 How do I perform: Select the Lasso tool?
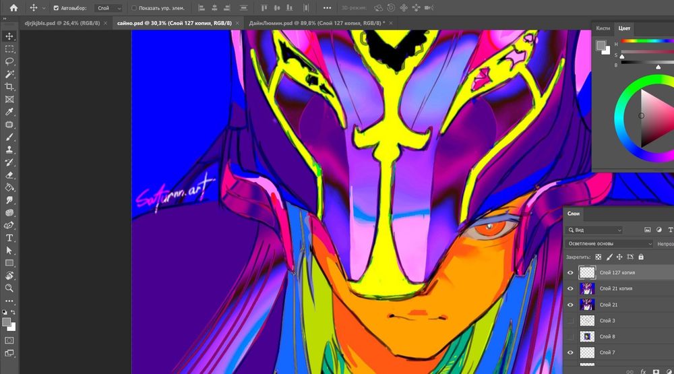click(x=9, y=61)
